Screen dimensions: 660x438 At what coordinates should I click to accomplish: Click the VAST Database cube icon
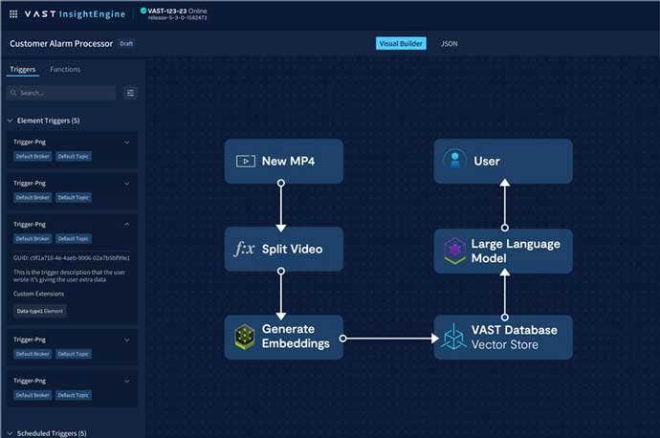pyautogui.click(x=453, y=337)
